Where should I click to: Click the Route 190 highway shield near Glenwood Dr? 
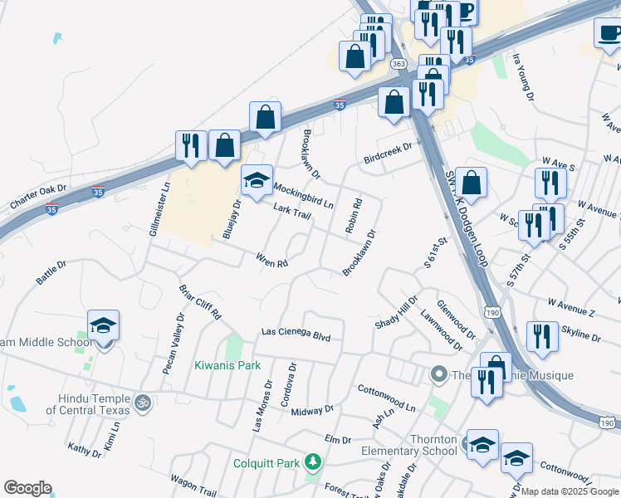(x=491, y=313)
